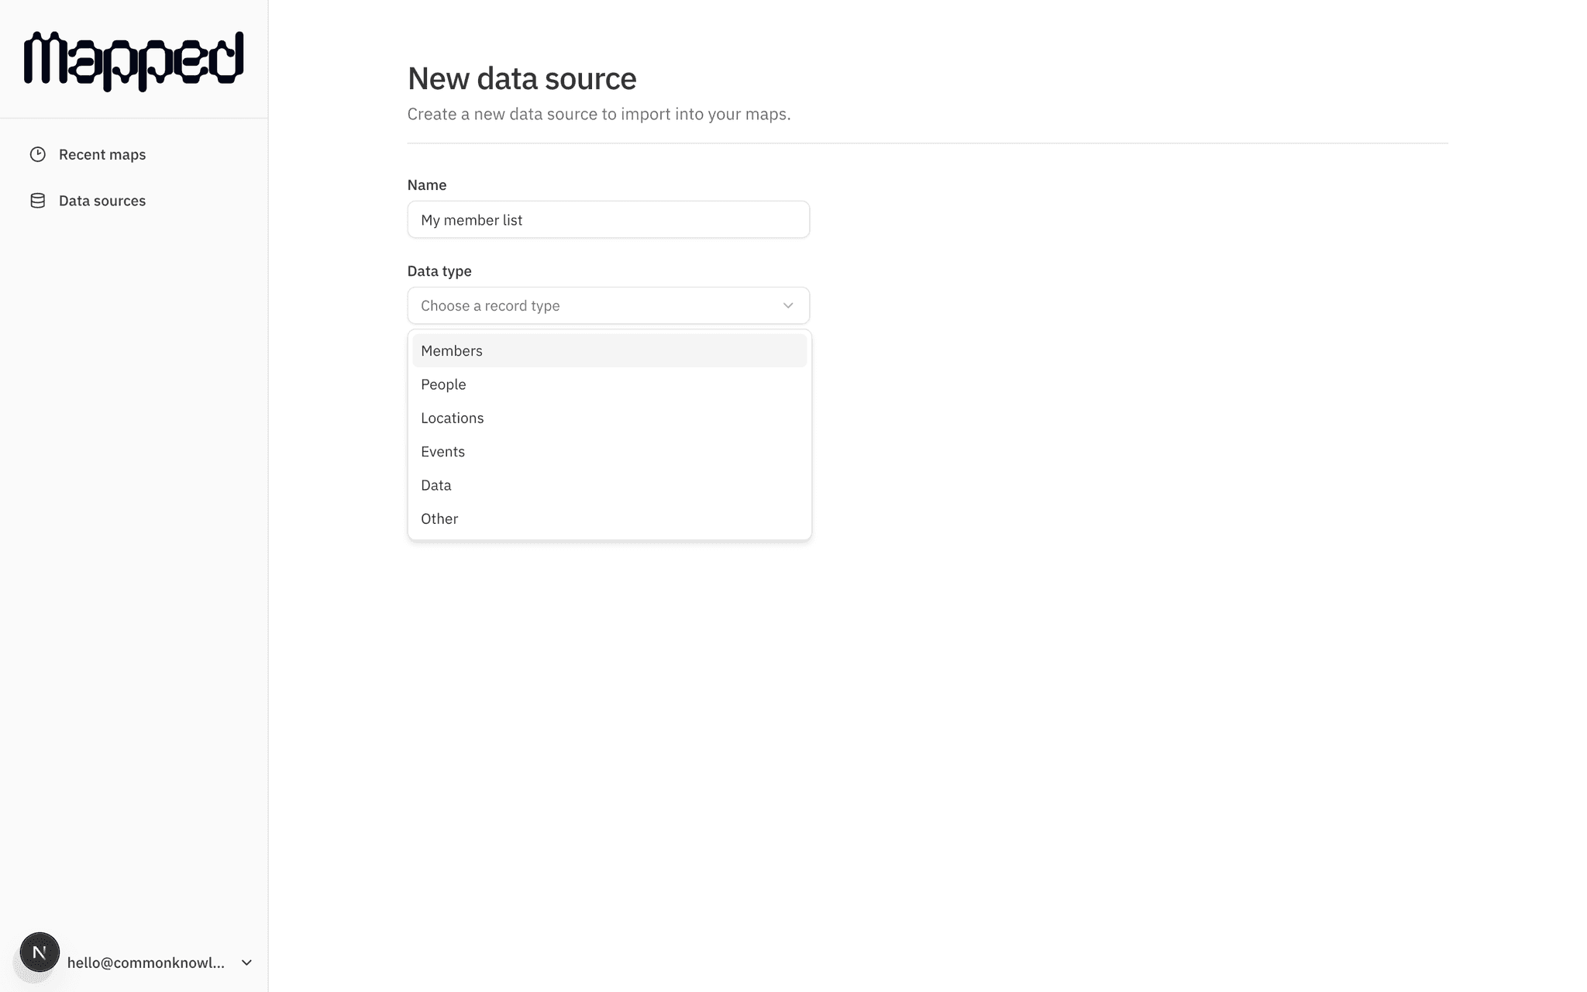Click the Mapped logo
The image size is (1587, 992).
click(x=133, y=60)
